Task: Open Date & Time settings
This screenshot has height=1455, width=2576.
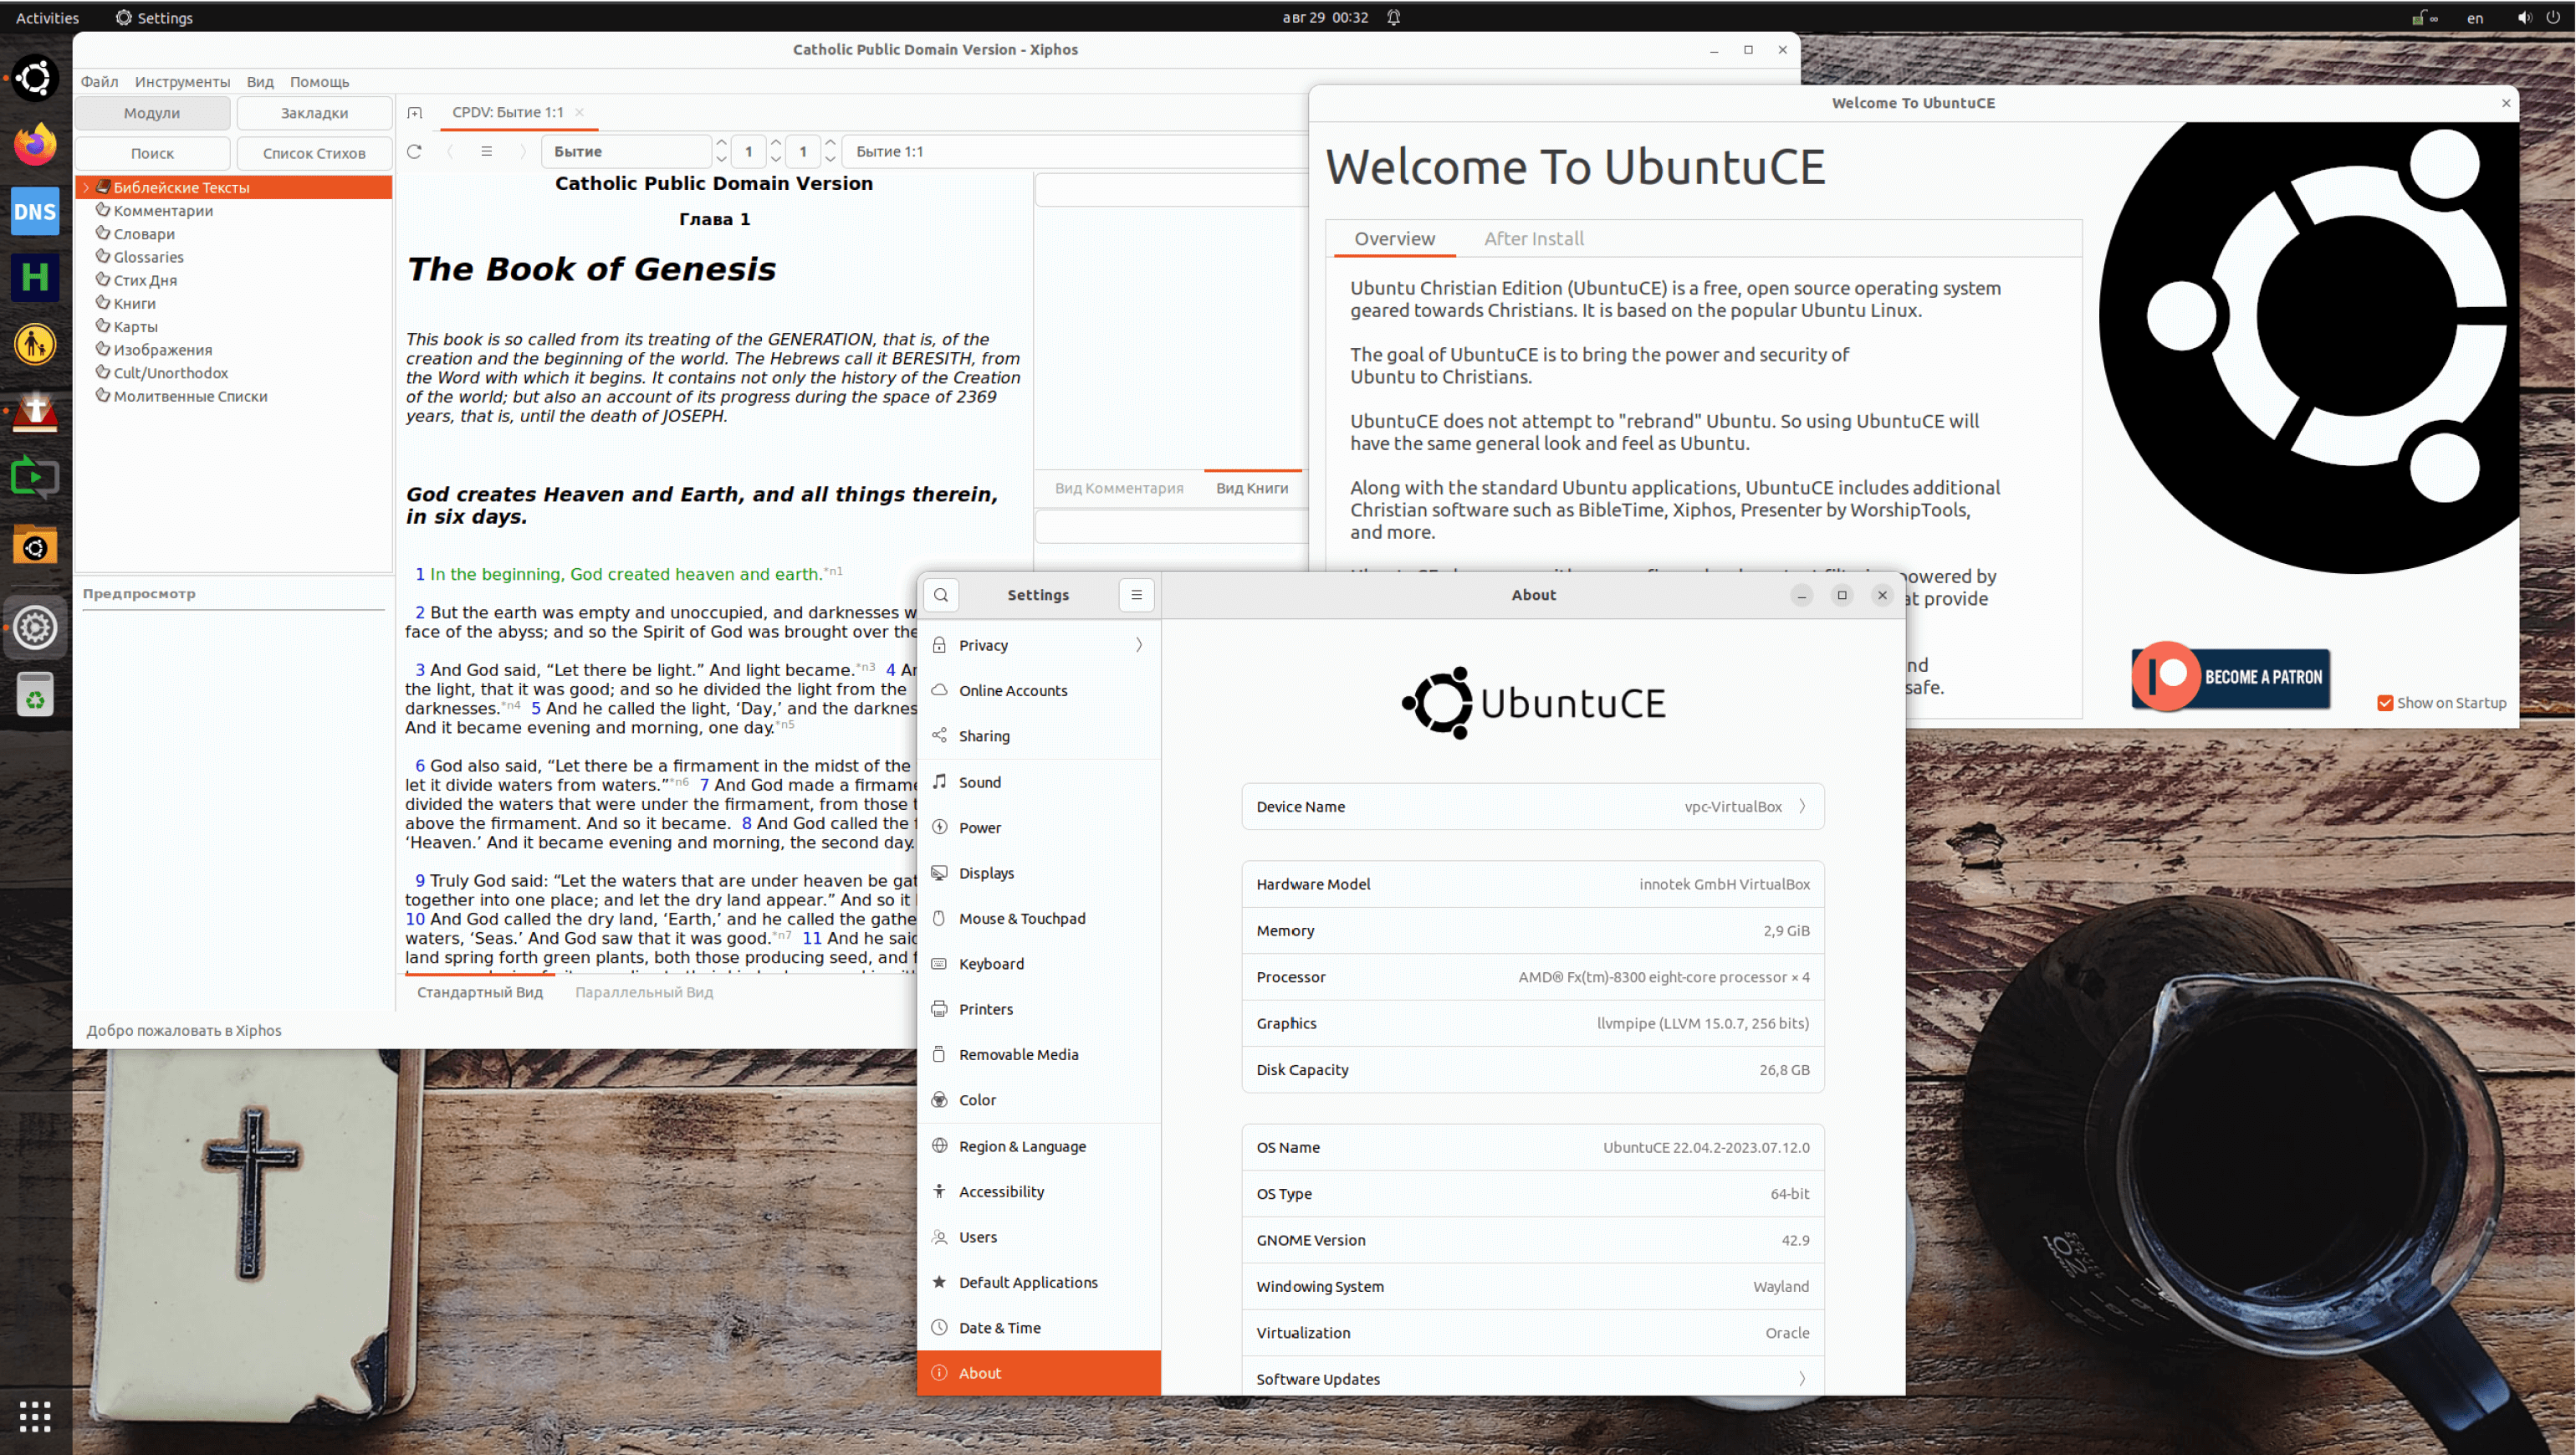Action: [1038, 1327]
